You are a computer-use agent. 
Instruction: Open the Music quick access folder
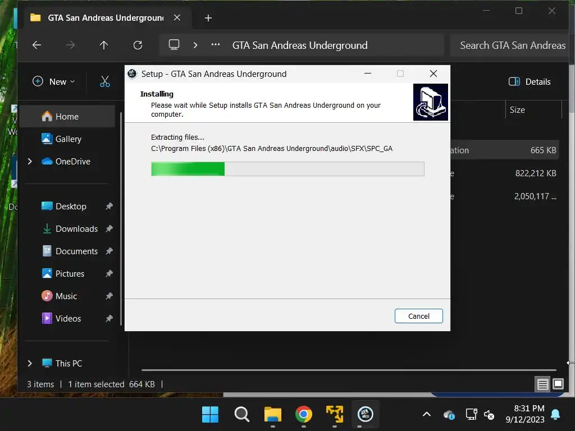click(66, 296)
